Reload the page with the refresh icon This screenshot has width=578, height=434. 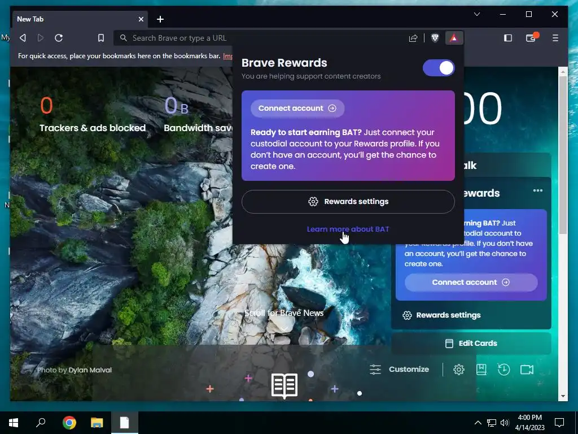coord(59,38)
